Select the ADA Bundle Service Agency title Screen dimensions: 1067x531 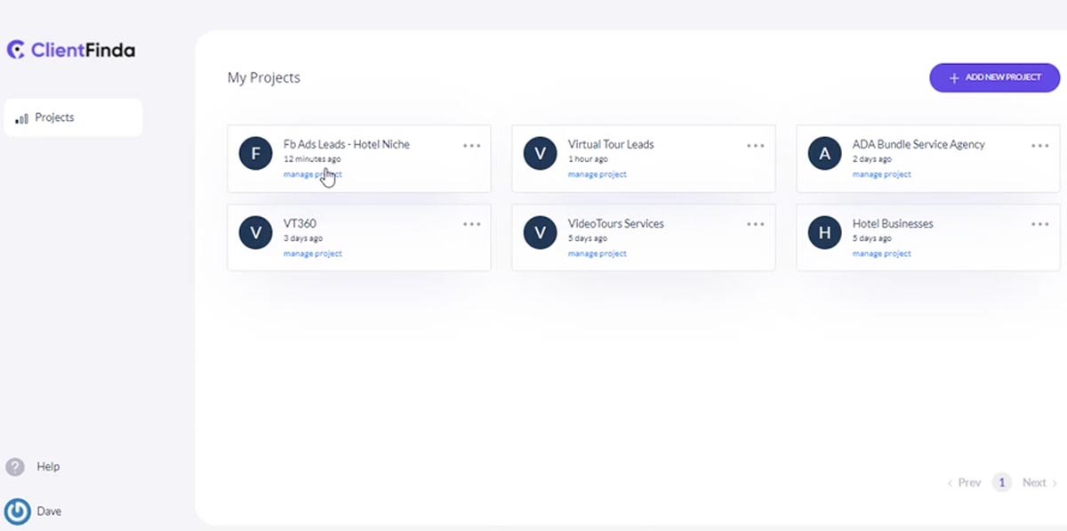pos(919,144)
